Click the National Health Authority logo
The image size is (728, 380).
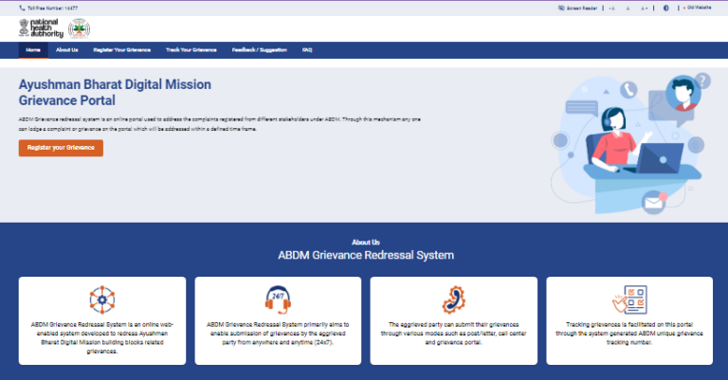[x=41, y=28]
